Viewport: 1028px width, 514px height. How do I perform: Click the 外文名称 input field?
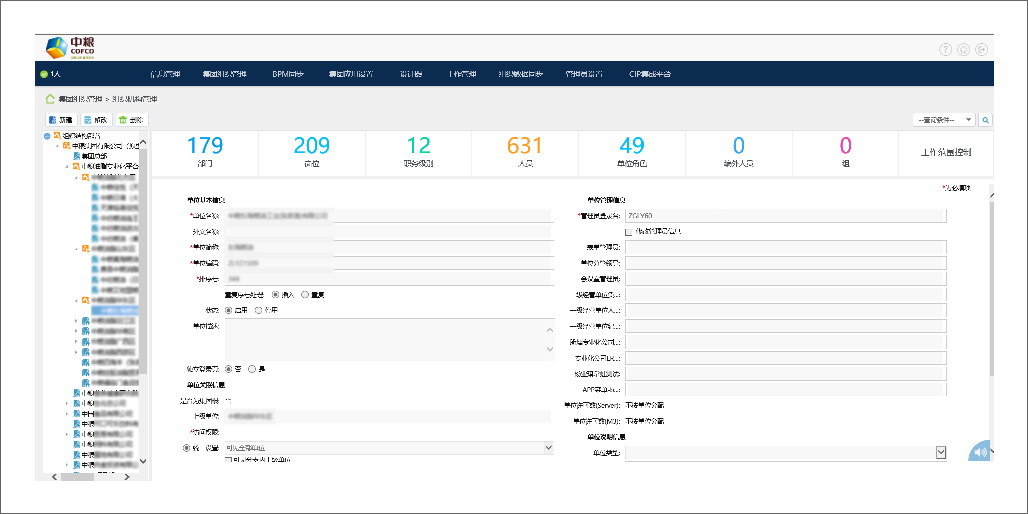[389, 232]
